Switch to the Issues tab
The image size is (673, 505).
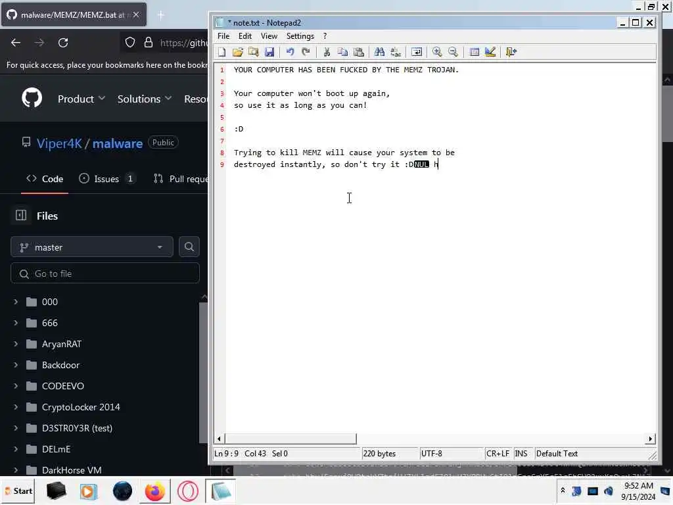pyautogui.click(x=107, y=179)
